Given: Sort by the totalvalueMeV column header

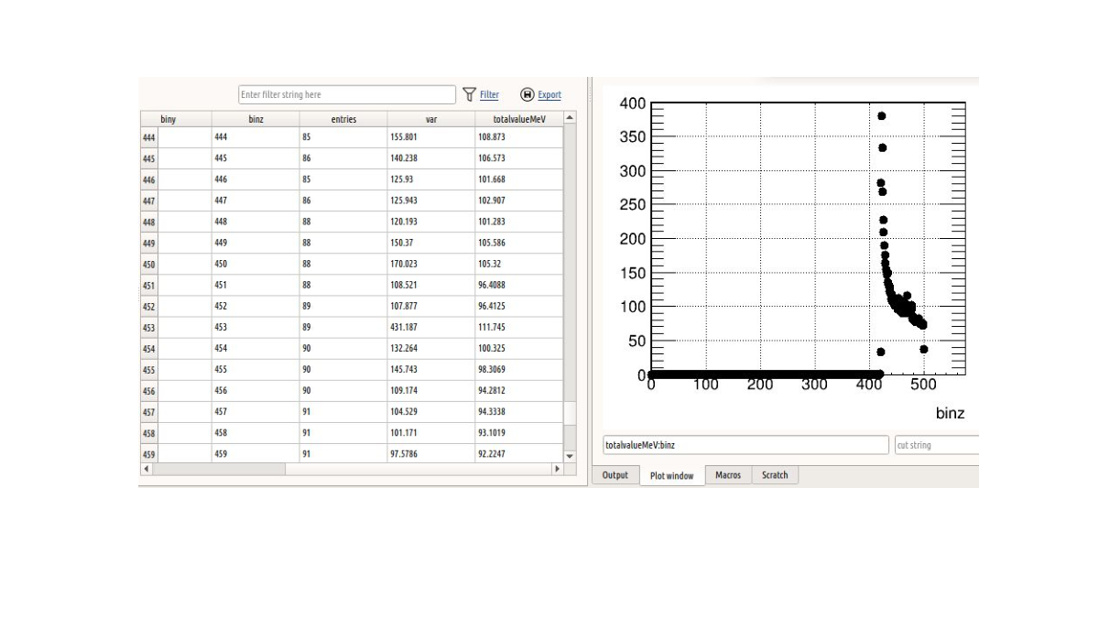Looking at the screenshot, I should pos(519,119).
